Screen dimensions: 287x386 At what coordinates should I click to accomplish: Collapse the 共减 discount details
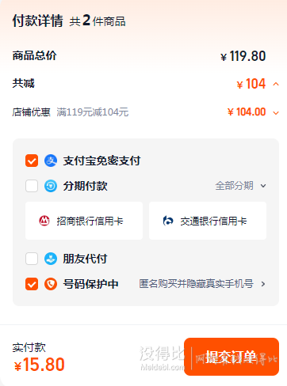276,84
